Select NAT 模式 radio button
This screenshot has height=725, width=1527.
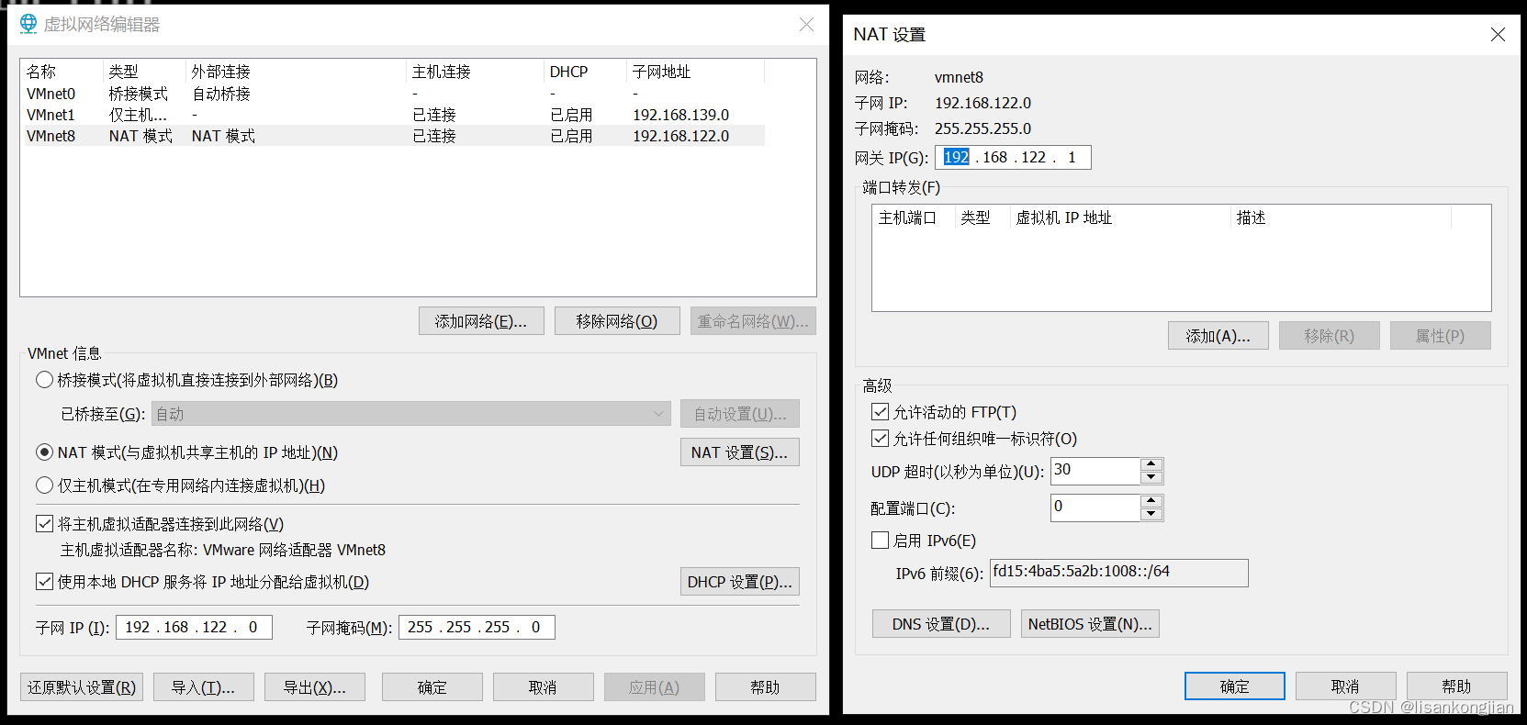coord(44,452)
